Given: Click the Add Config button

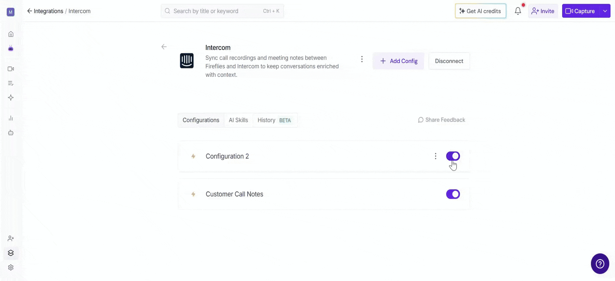Looking at the screenshot, I should 398,61.
